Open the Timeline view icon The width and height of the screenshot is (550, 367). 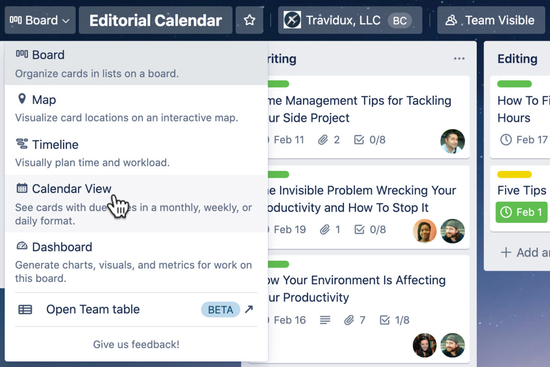point(21,144)
